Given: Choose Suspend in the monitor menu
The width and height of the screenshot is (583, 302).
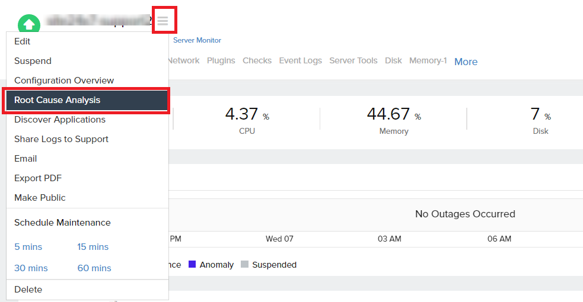Looking at the screenshot, I should (87, 61).
